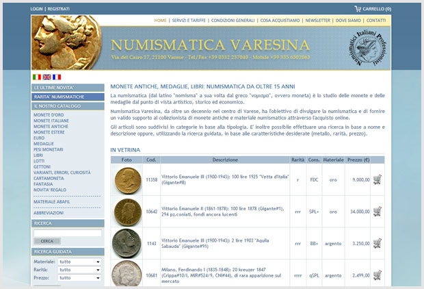This screenshot has height=289, width=424.
Task: Browse VARIANTI, ERRORI, CURIOSITÀ category
Action: [x=62, y=173]
